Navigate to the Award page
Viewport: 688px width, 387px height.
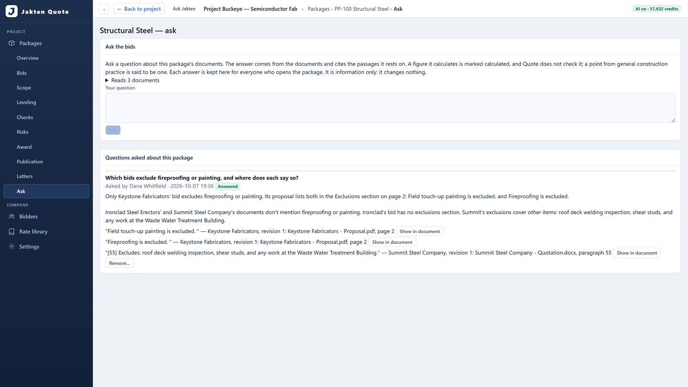(46, 147)
